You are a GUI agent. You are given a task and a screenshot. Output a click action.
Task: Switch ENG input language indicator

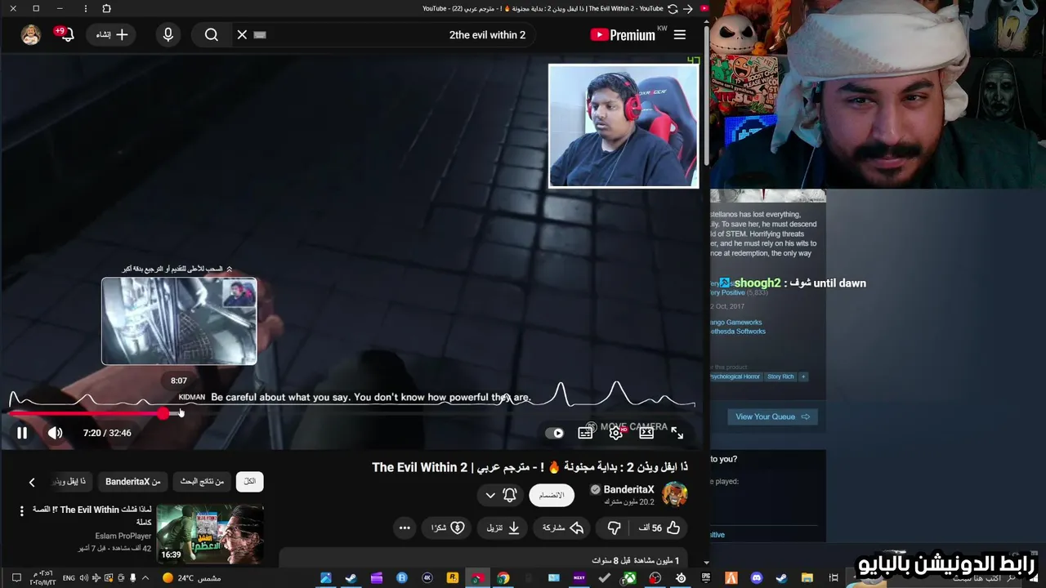point(69,578)
